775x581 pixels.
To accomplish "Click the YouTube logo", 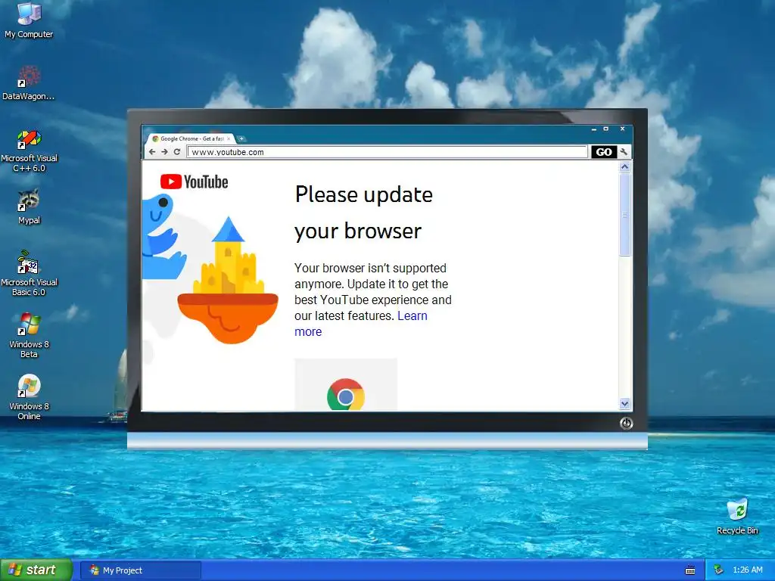I will [195, 182].
